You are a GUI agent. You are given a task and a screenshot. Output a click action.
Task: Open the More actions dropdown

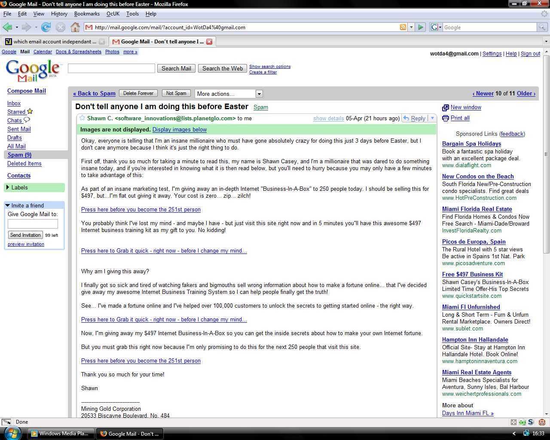229,94
